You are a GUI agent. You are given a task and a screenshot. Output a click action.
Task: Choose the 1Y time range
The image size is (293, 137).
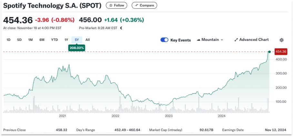coord(66,40)
